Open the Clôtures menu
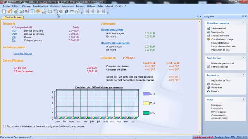Image resolution: width=248 pixels, height=139 pixels. pos(91,6)
